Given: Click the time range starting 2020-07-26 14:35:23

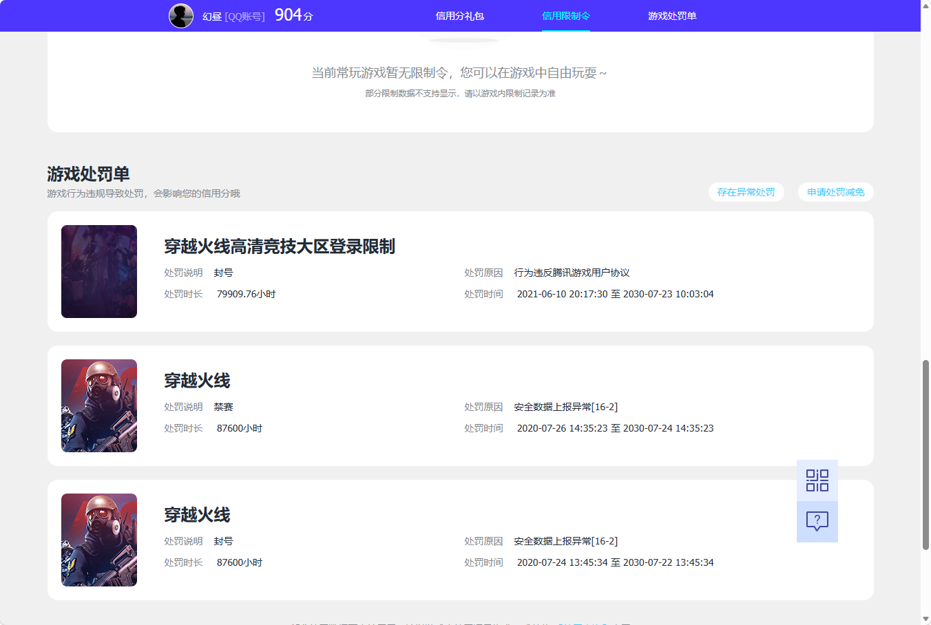Looking at the screenshot, I should point(616,428).
